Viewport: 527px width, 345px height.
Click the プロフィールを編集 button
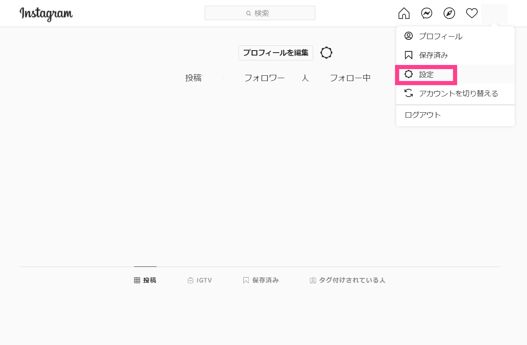[276, 53]
